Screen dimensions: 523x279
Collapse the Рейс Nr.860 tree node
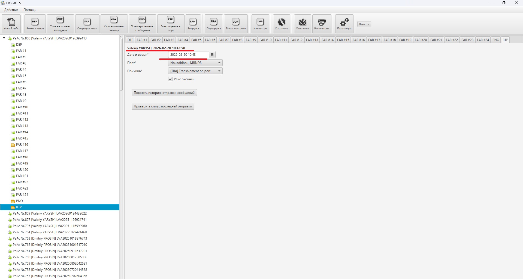tap(4, 38)
